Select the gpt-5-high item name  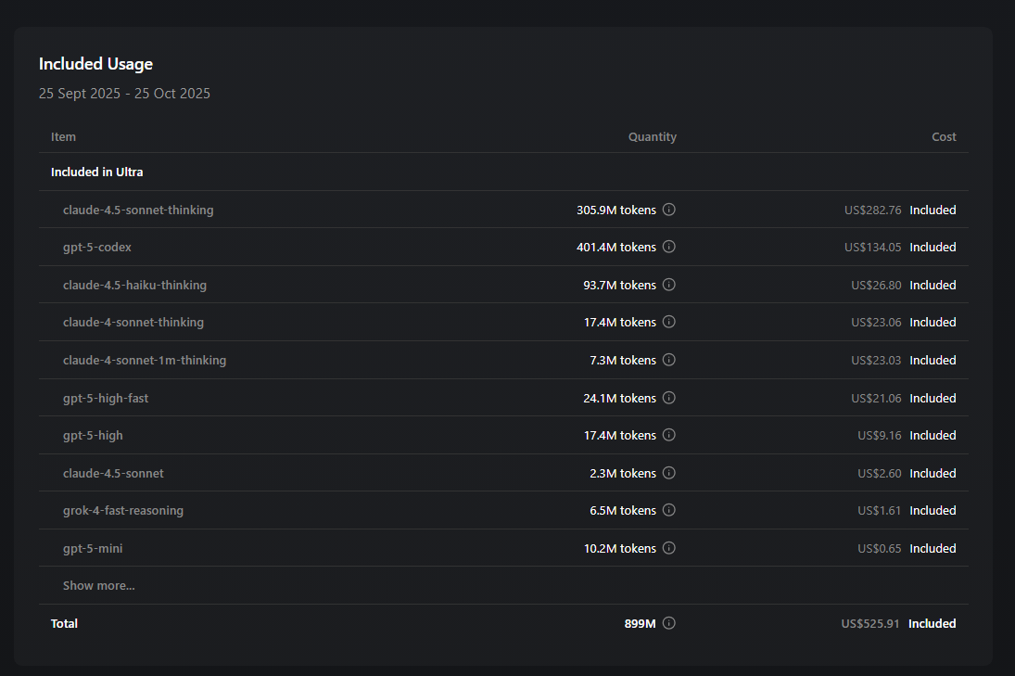(x=93, y=436)
